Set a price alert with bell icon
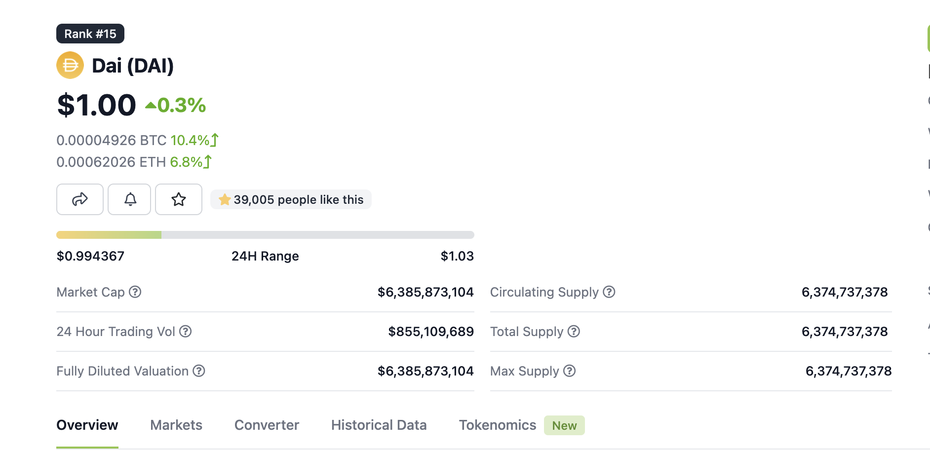This screenshot has height=451, width=930. tap(129, 199)
